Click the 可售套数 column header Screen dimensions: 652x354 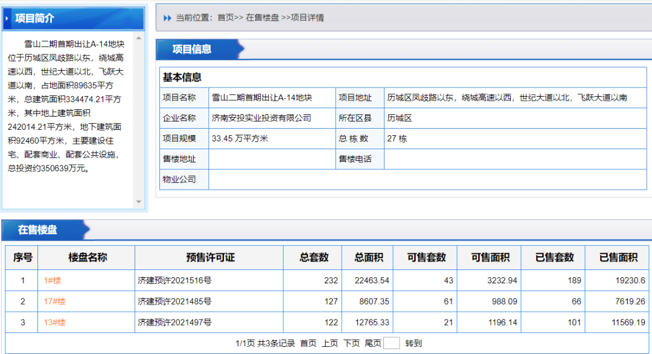pyautogui.click(x=425, y=257)
